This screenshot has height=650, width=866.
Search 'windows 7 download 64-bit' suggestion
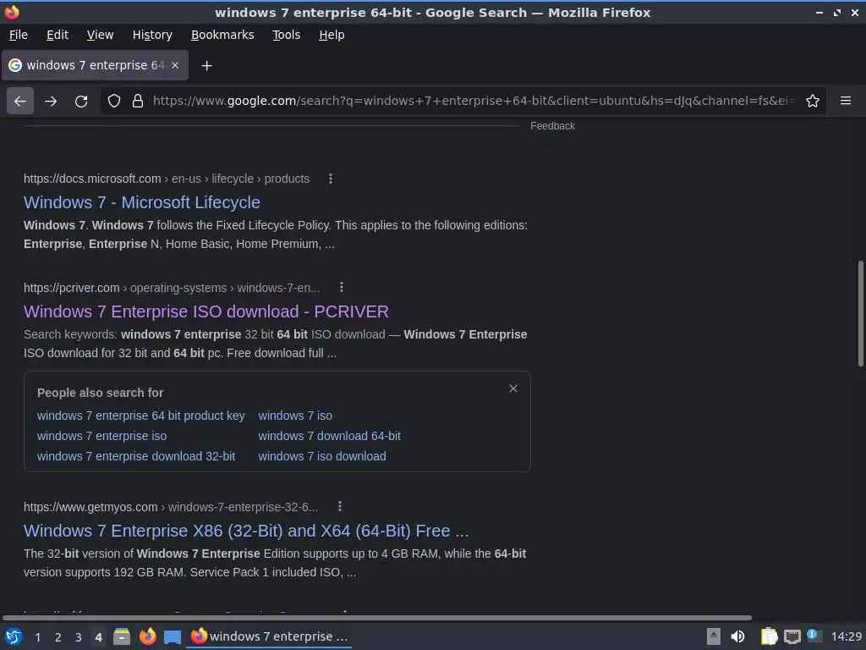point(329,436)
